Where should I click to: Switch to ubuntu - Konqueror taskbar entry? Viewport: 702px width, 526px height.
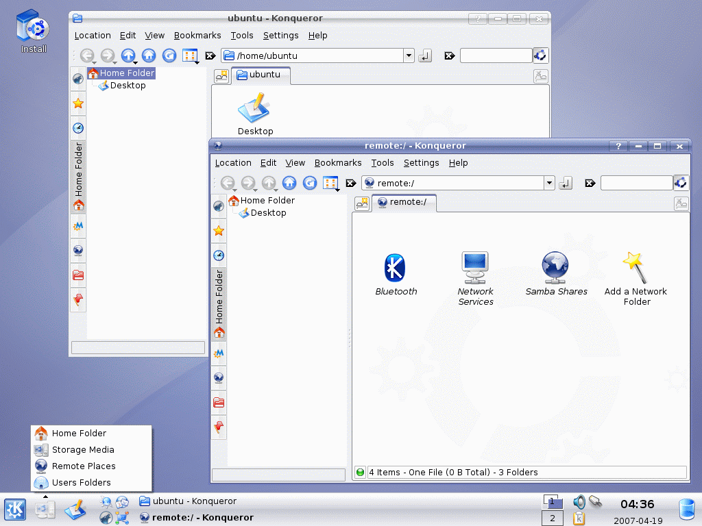pyautogui.click(x=188, y=501)
